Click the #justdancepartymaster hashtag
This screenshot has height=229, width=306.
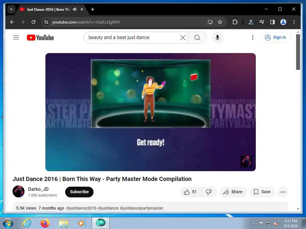141,208
